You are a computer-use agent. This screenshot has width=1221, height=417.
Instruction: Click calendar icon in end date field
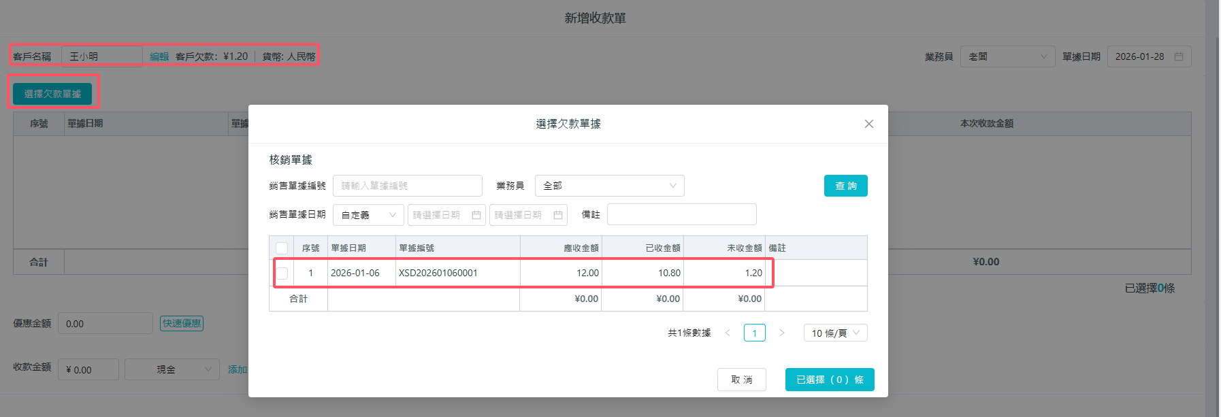coord(558,215)
